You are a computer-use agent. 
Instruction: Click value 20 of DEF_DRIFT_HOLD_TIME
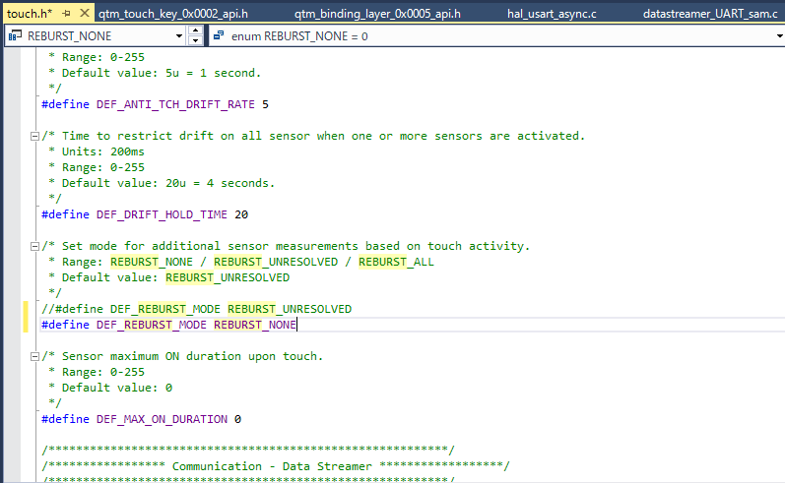[x=241, y=214]
